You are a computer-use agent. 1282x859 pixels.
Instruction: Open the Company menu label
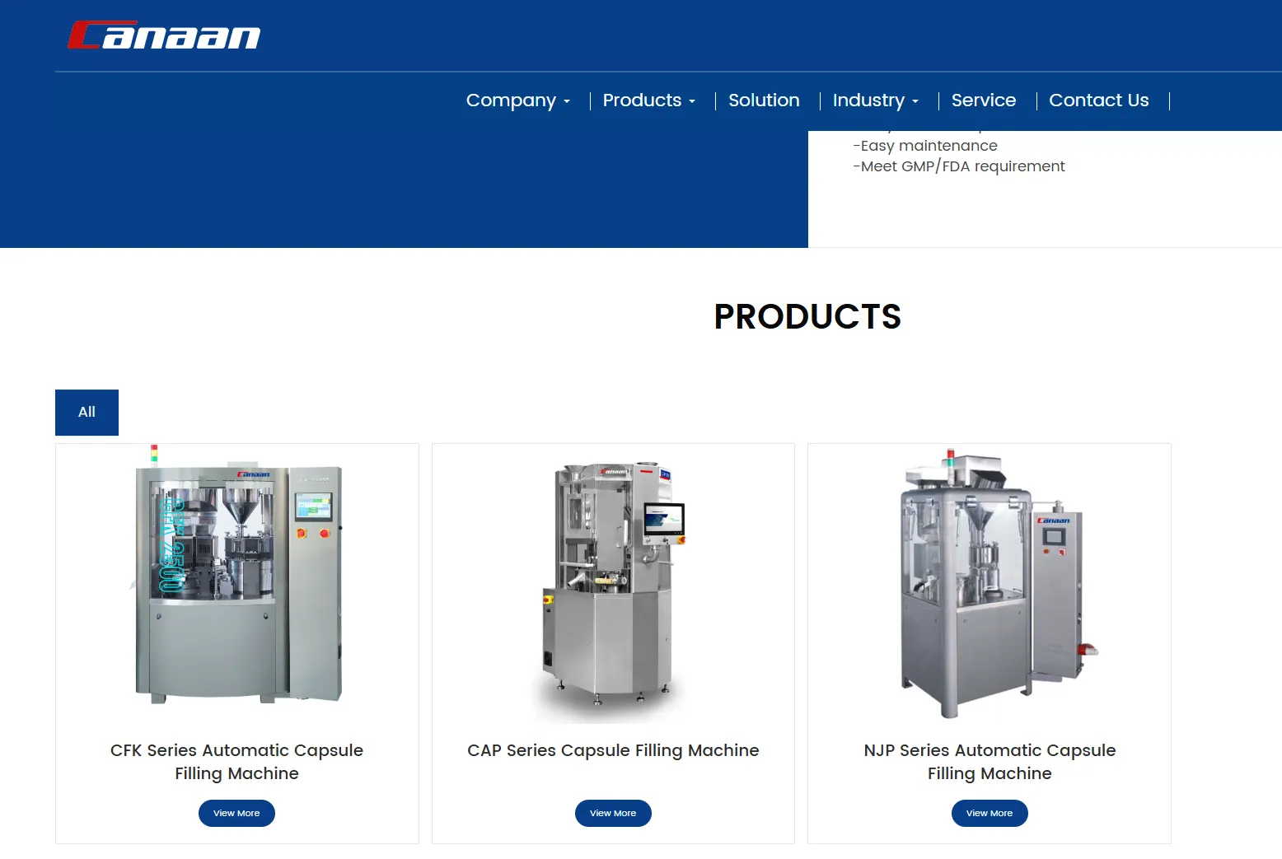(x=511, y=100)
